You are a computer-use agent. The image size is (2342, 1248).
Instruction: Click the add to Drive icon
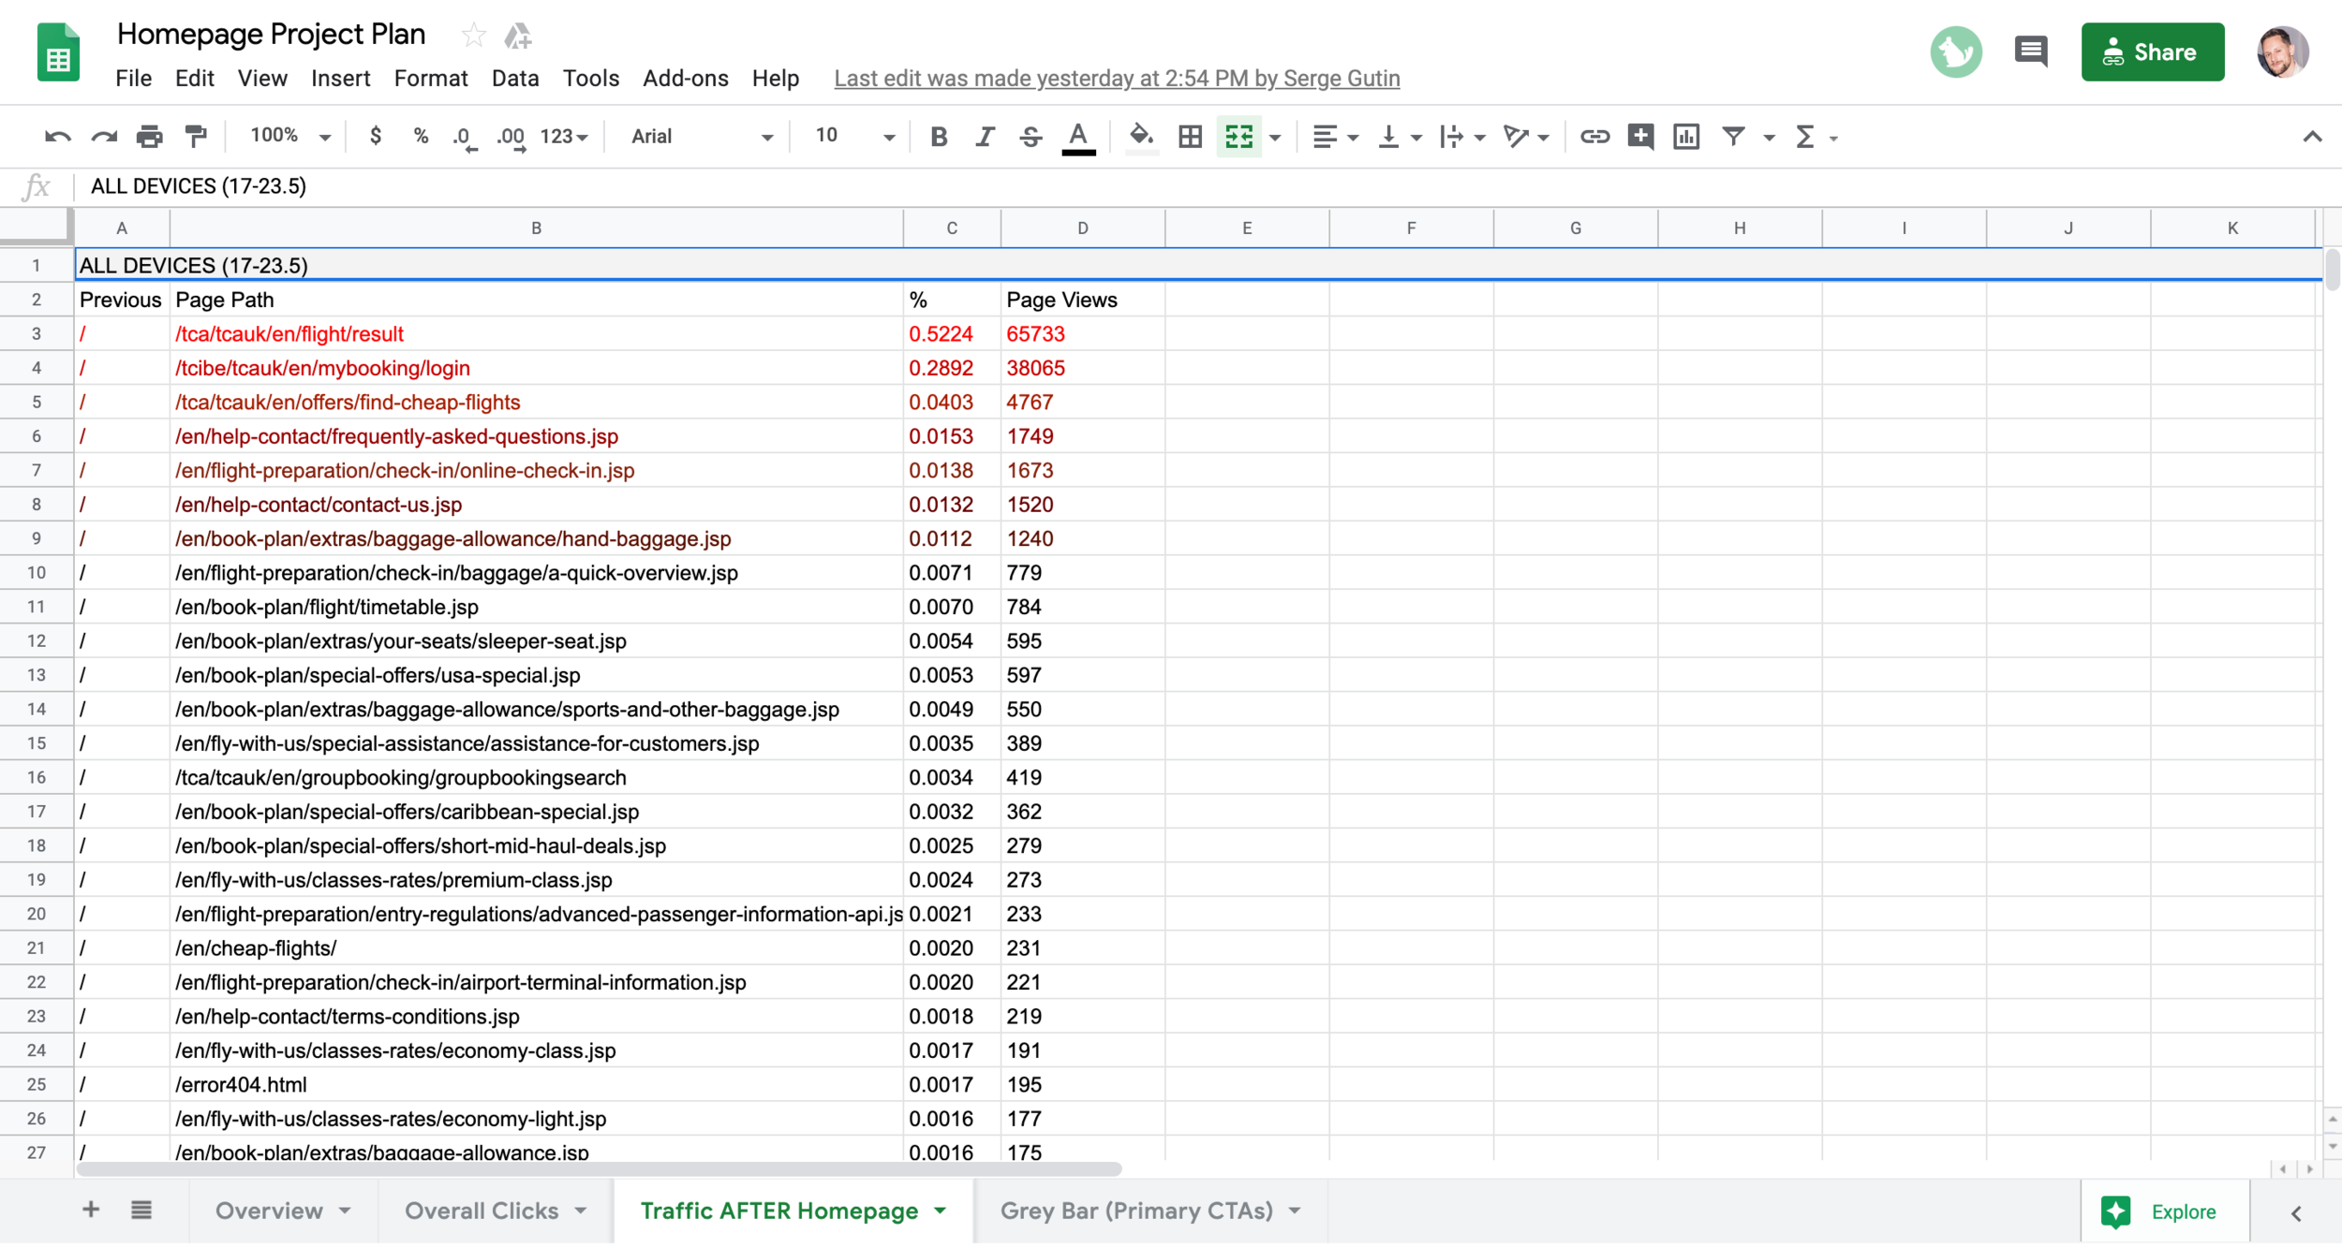point(518,36)
